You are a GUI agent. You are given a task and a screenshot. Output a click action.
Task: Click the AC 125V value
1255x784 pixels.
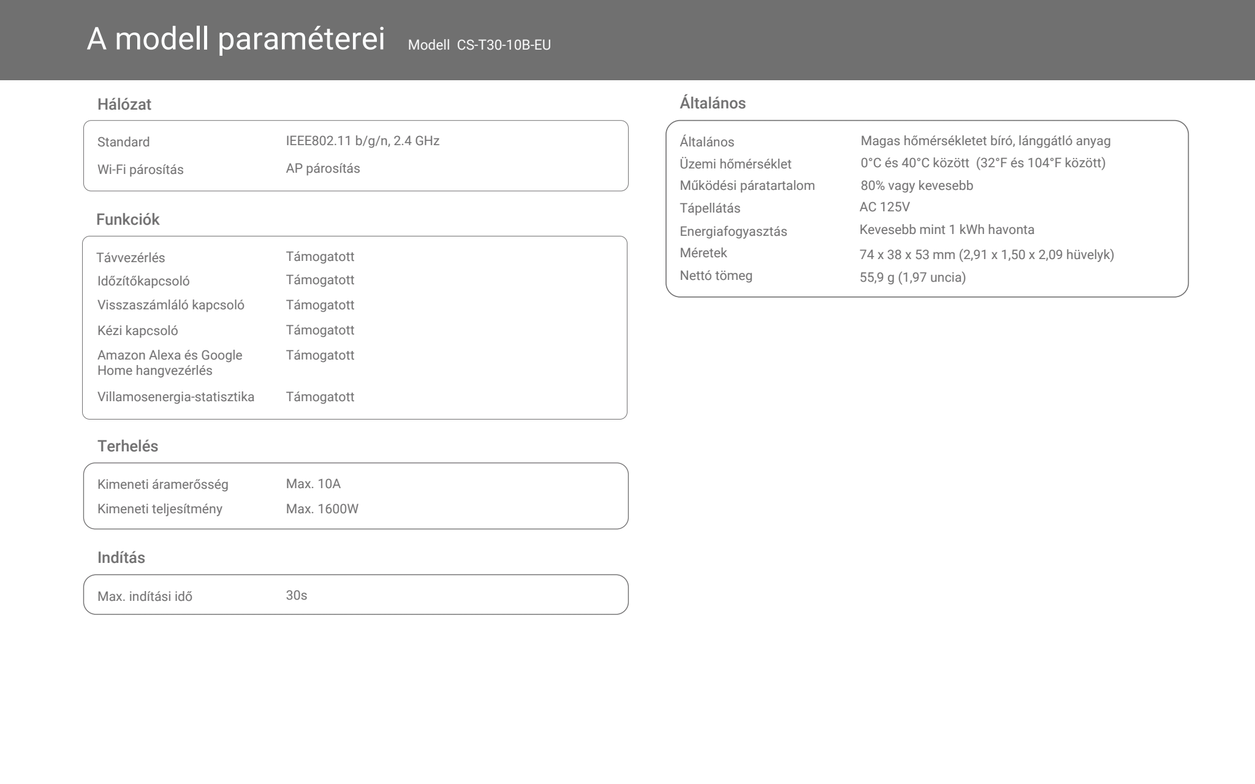pos(884,207)
